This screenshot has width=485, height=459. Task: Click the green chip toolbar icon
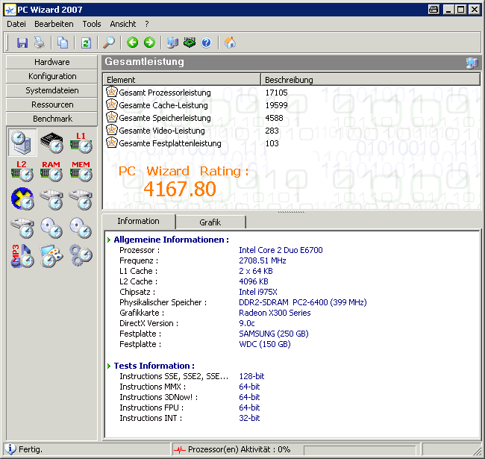(190, 43)
